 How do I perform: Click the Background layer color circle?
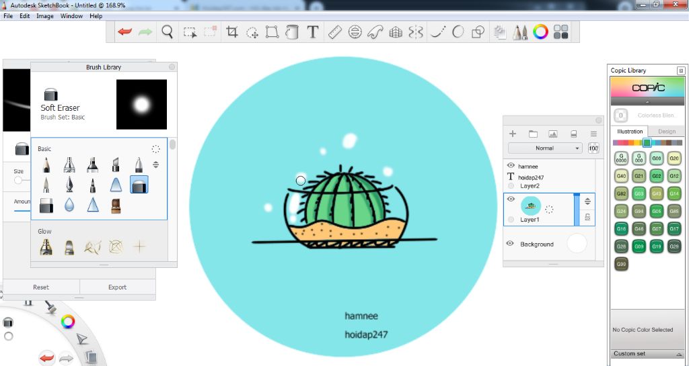(x=577, y=243)
